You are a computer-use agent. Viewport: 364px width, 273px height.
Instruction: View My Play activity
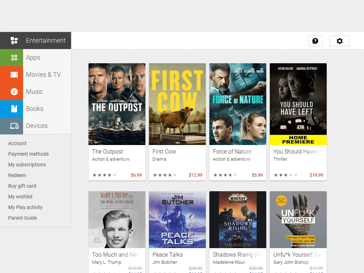[26, 207]
